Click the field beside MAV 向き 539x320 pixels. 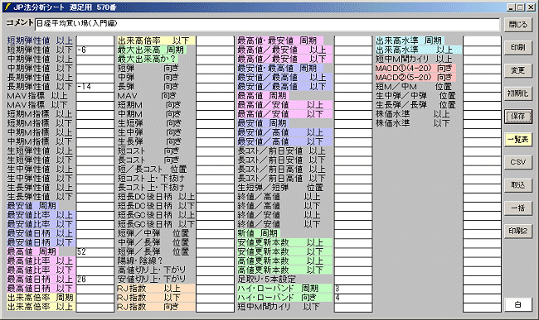coord(216,96)
